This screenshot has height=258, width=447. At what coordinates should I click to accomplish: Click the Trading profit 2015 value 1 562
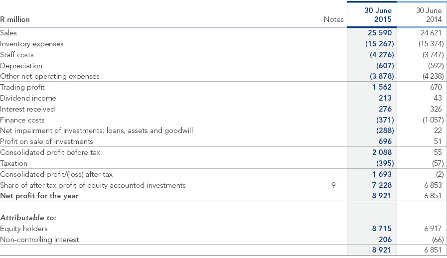click(382, 87)
